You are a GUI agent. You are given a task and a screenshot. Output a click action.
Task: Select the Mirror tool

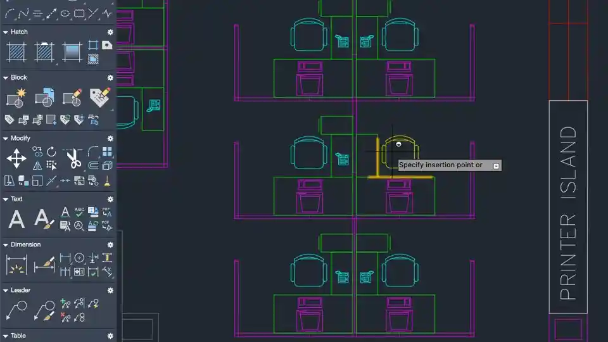point(37,165)
